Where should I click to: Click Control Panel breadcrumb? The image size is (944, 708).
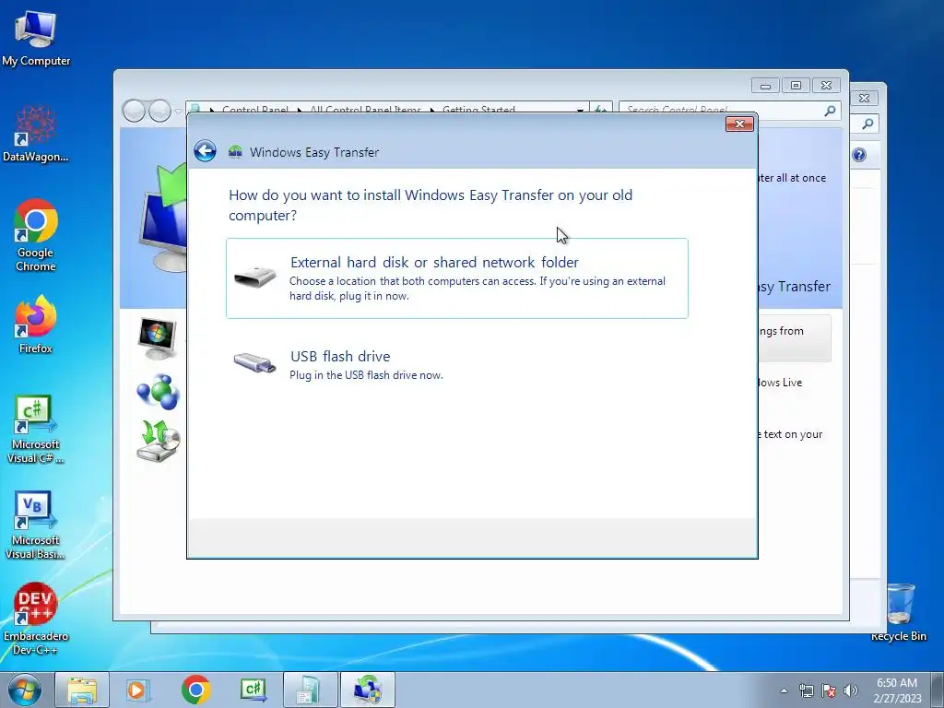[x=255, y=110]
